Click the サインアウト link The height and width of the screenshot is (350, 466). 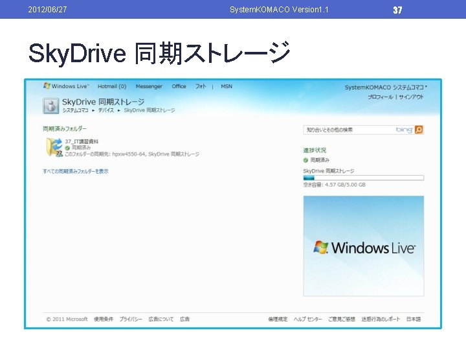[412, 97]
